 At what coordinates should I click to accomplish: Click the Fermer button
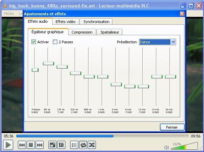172,127
